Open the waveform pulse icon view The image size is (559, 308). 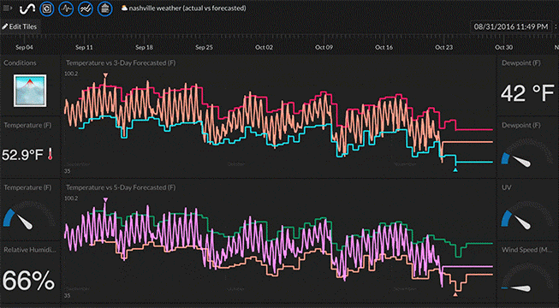66,9
